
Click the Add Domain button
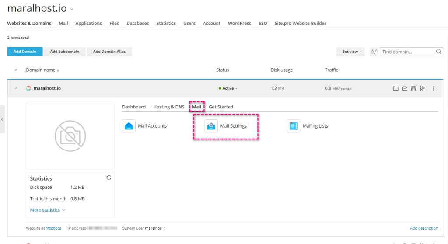coord(25,52)
